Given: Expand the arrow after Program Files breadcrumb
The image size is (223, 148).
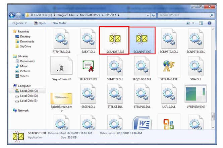Looking at the screenshot, I should [77, 15].
